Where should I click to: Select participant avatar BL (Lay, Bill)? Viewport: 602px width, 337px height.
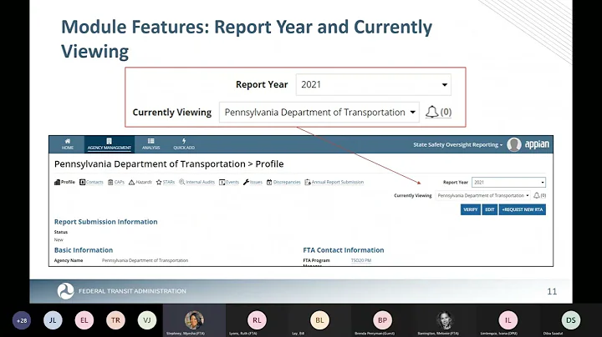[x=319, y=320]
